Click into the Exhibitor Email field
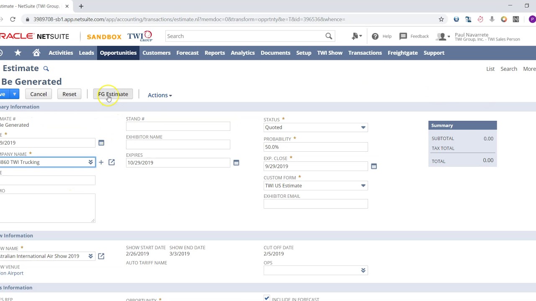 (x=316, y=204)
